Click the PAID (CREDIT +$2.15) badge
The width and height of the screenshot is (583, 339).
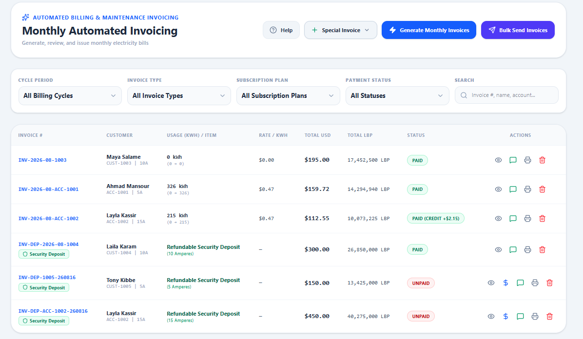pos(435,219)
